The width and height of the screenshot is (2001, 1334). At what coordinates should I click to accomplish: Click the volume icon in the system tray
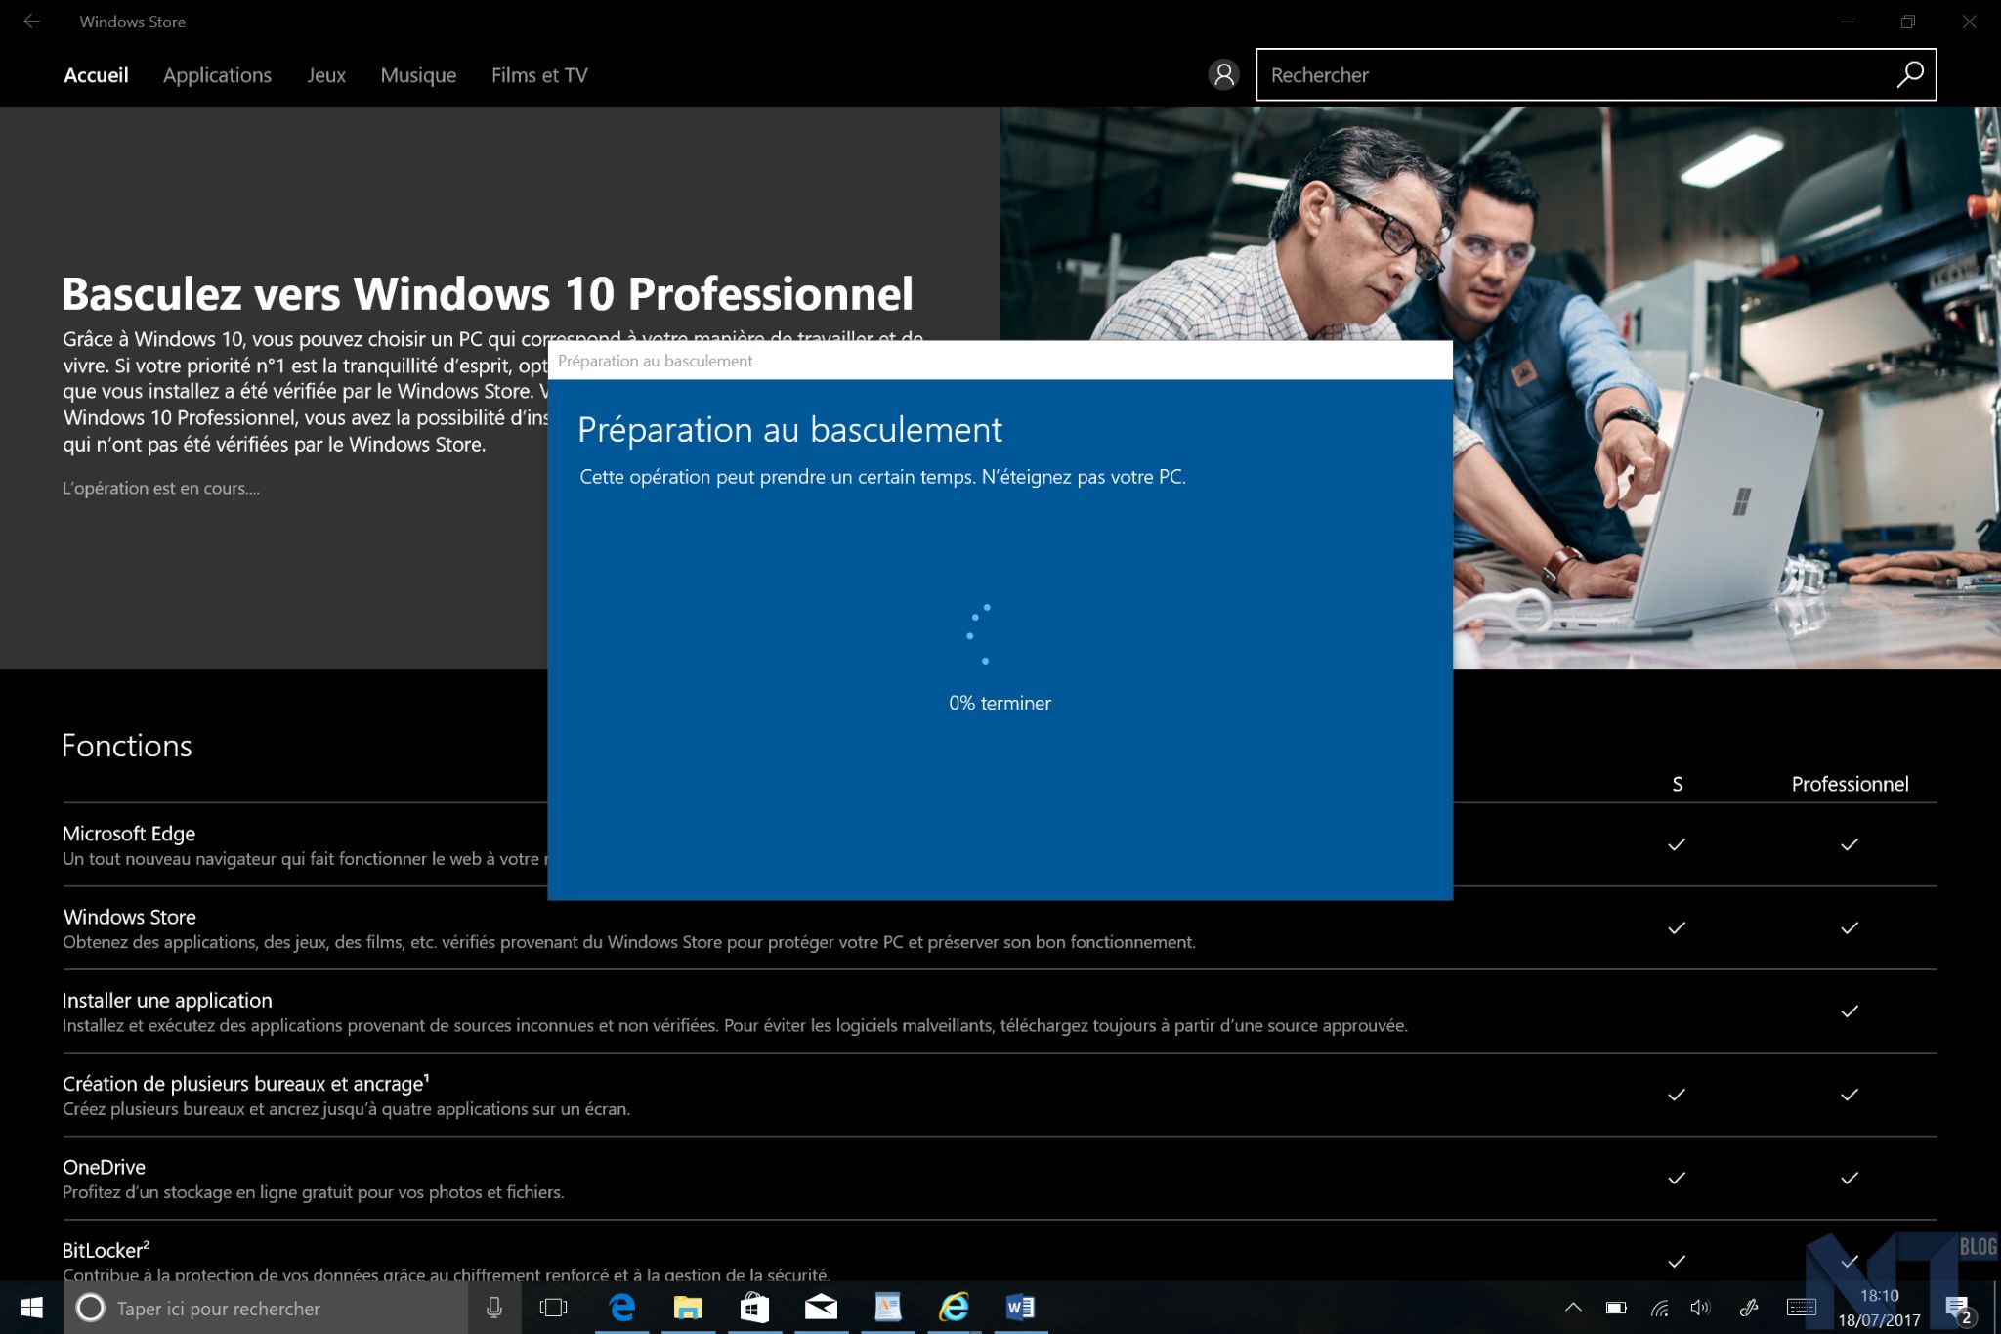pyautogui.click(x=1700, y=1308)
